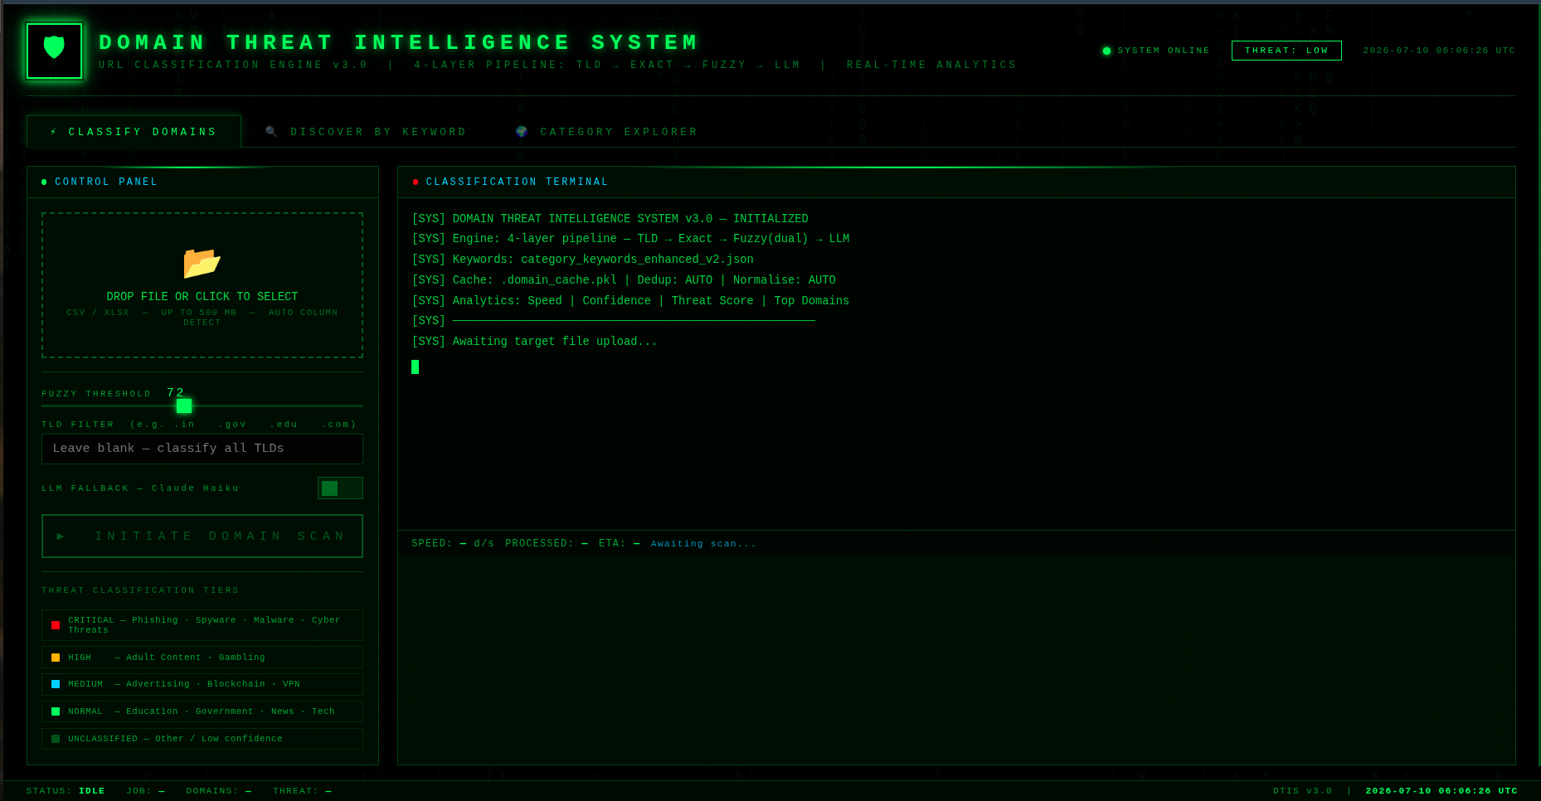This screenshot has height=801, width=1541.
Task: Click the play arrow in Initiate Domain Scan
Action: [x=61, y=536]
